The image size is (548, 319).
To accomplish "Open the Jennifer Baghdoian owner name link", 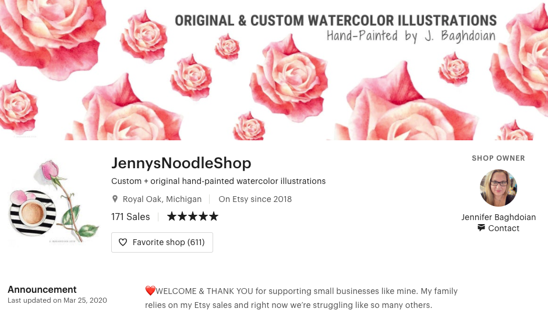I will coord(498,217).
